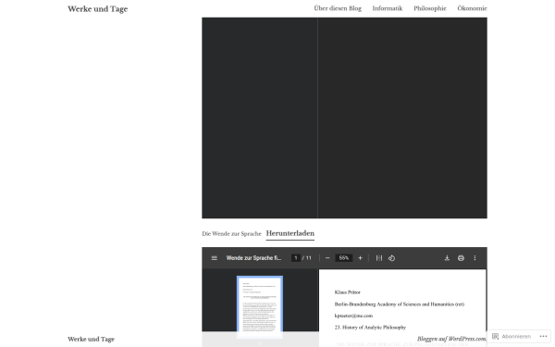
Task: Click the Werke und Tage header title
Action: (x=98, y=9)
